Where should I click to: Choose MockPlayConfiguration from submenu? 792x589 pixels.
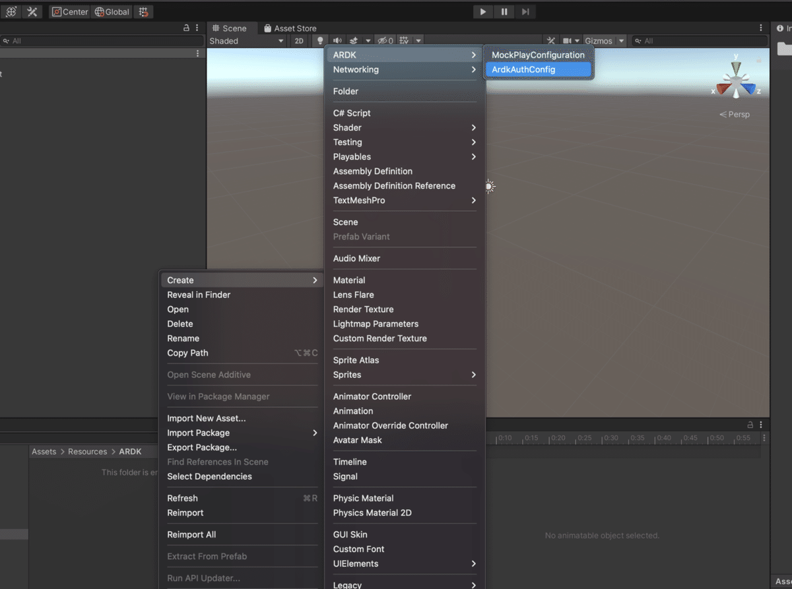click(538, 55)
